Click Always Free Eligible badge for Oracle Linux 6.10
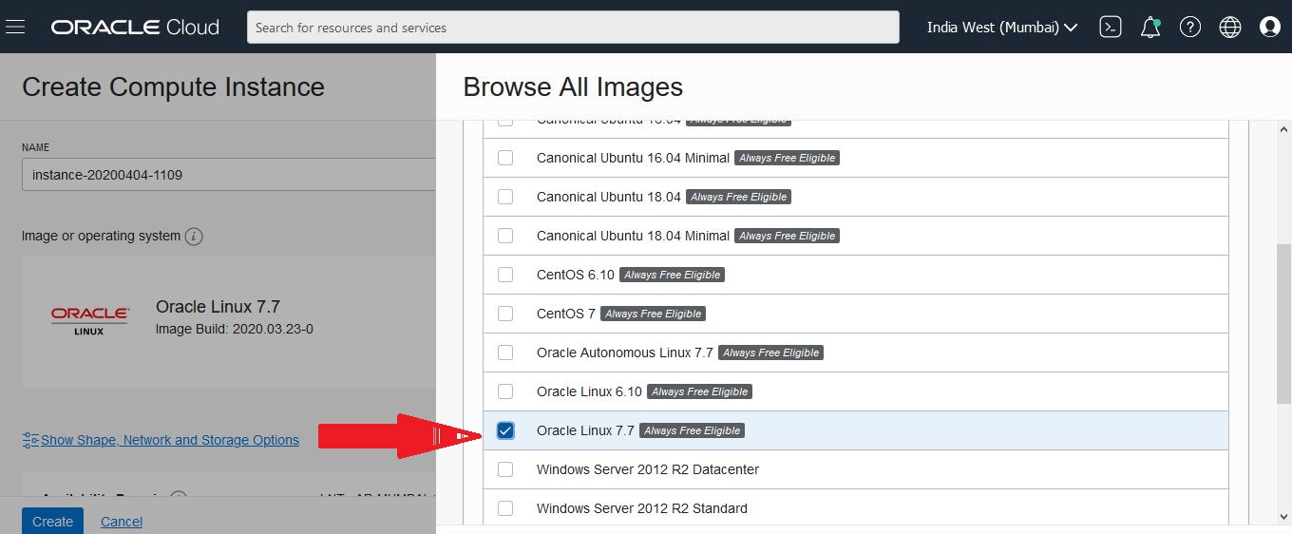 700,391
